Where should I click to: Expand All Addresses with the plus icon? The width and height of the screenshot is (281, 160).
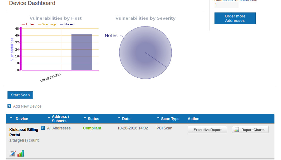click(43, 128)
